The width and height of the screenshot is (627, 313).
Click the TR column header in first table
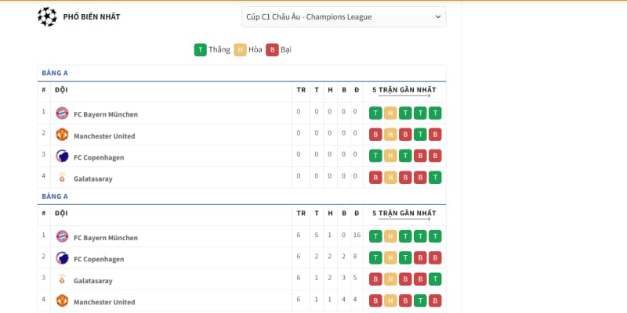click(301, 89)
